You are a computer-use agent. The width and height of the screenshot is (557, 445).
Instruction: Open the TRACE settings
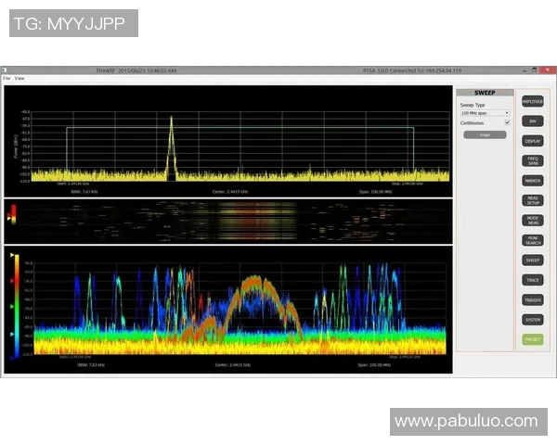pos(533,280)
